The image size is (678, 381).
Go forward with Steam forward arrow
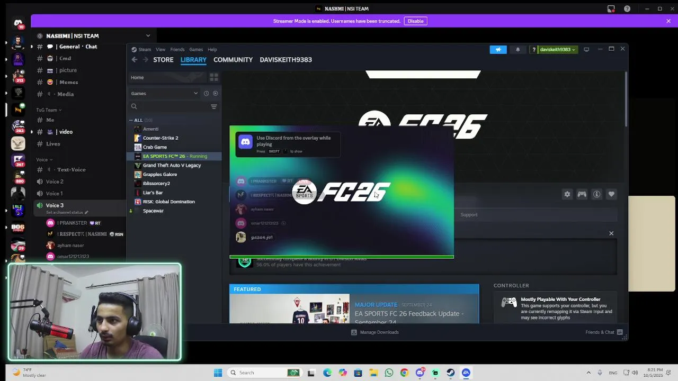[146, 60]
